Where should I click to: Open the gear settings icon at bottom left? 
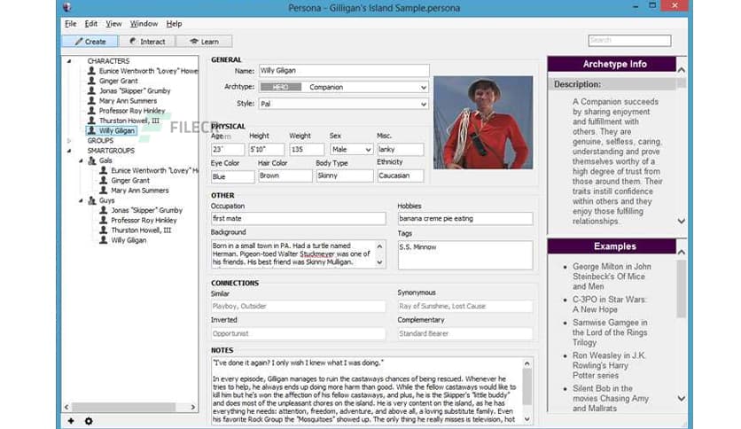pos(88,420)
